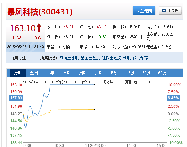Click the 14:00 time axis label
Image resolution: width=187 pixels, height=147 pixels.
pos(131,145)
